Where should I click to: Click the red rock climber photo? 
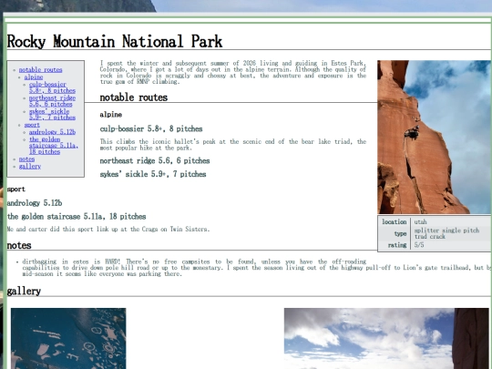(x=435, y=137)
